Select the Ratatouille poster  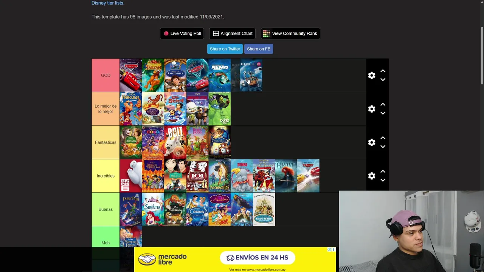[175, 75]
